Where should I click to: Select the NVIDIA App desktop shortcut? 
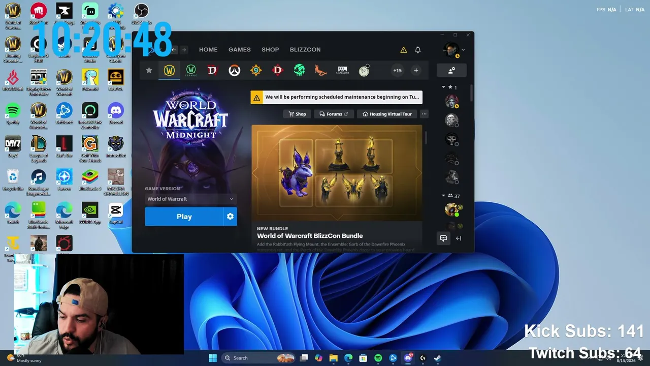pos(90,213)
